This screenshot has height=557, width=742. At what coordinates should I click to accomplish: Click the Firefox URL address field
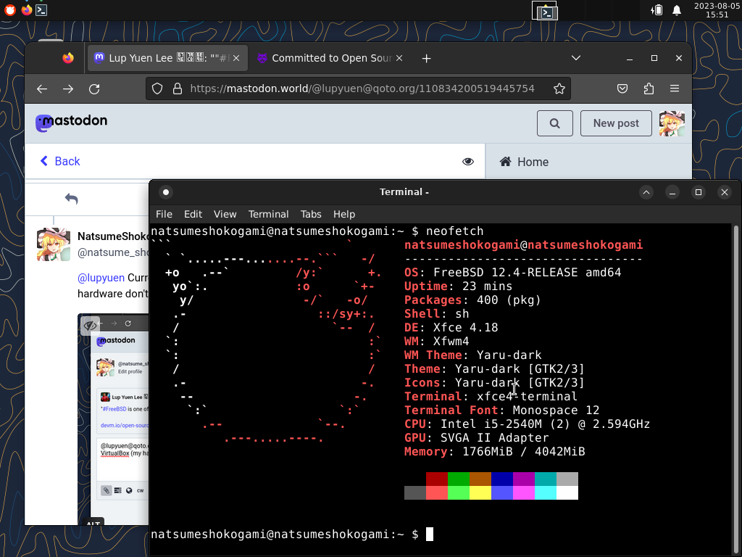coord(362,88)
